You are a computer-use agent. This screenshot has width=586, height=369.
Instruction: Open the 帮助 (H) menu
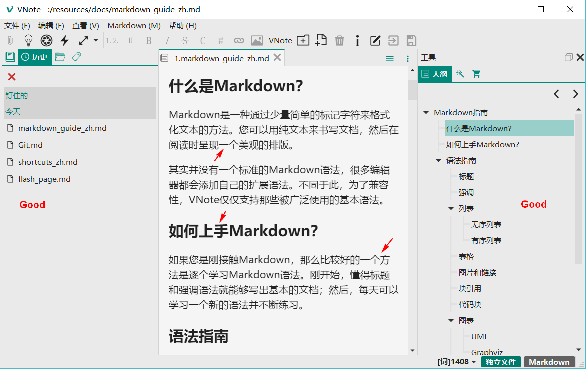click(183, 26)
